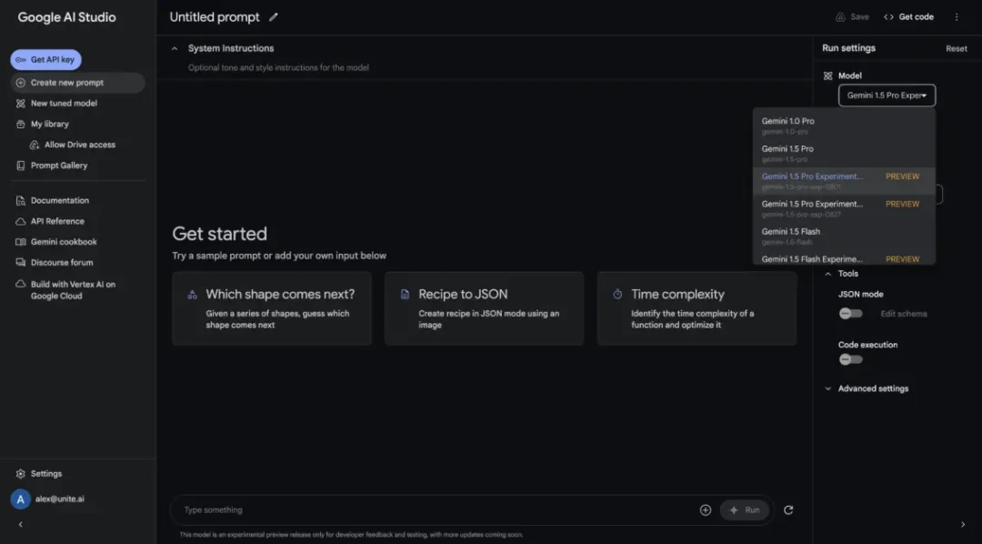Screen dimensions: 982x544
Task: Open the Gemini cookbook from sidebar
Action: pos(63,242)
